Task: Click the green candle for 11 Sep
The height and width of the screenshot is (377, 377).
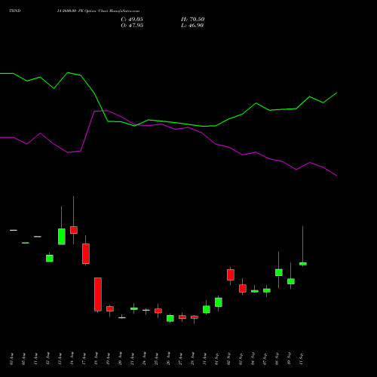Action: coord(303,264)
